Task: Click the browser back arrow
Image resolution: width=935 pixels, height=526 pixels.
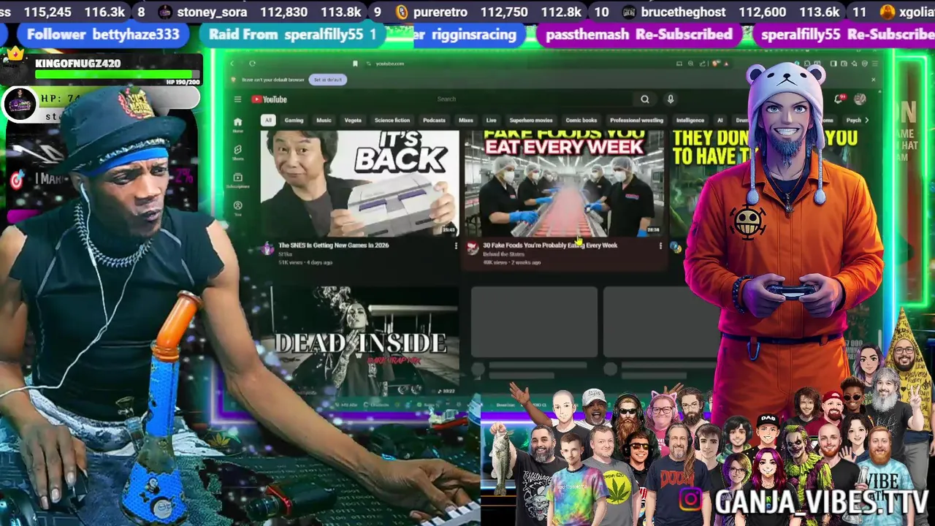Action: pyautogui.click(x=233, y=64)
